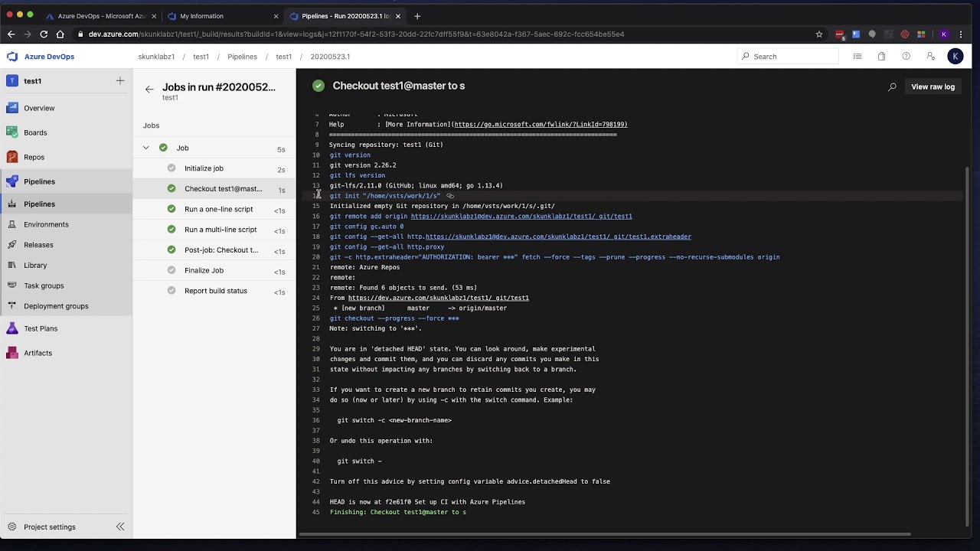Open the marketplace shopping bag icon
The image size is (980, 551).
881,57
